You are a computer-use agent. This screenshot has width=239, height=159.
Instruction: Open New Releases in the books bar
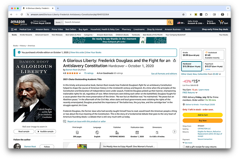57,35
